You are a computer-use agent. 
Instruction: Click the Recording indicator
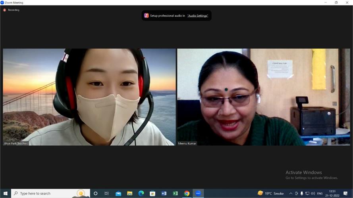tap(12, 10)
